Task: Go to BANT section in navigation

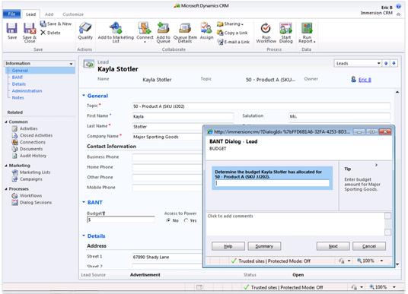Action: coord(18,77)
